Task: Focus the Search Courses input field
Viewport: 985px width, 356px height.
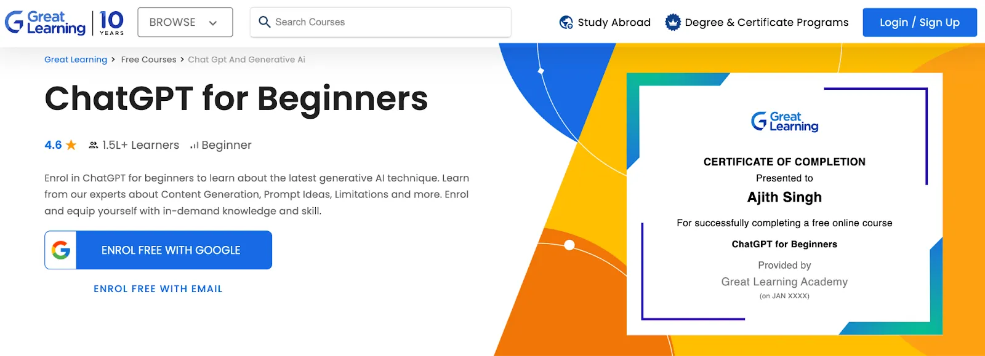Action: pyautogui.click(x=380, y=22)
